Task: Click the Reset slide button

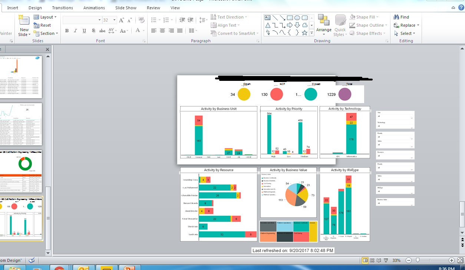Action: click(42, 25)
